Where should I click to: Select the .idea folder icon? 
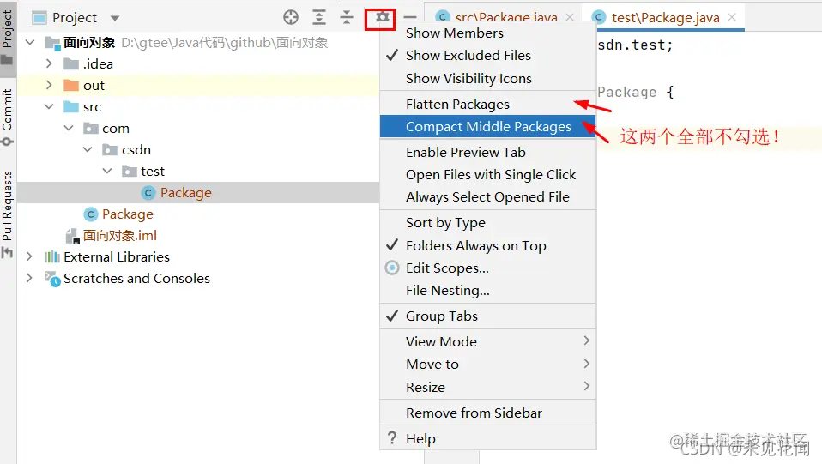point(70,64)
